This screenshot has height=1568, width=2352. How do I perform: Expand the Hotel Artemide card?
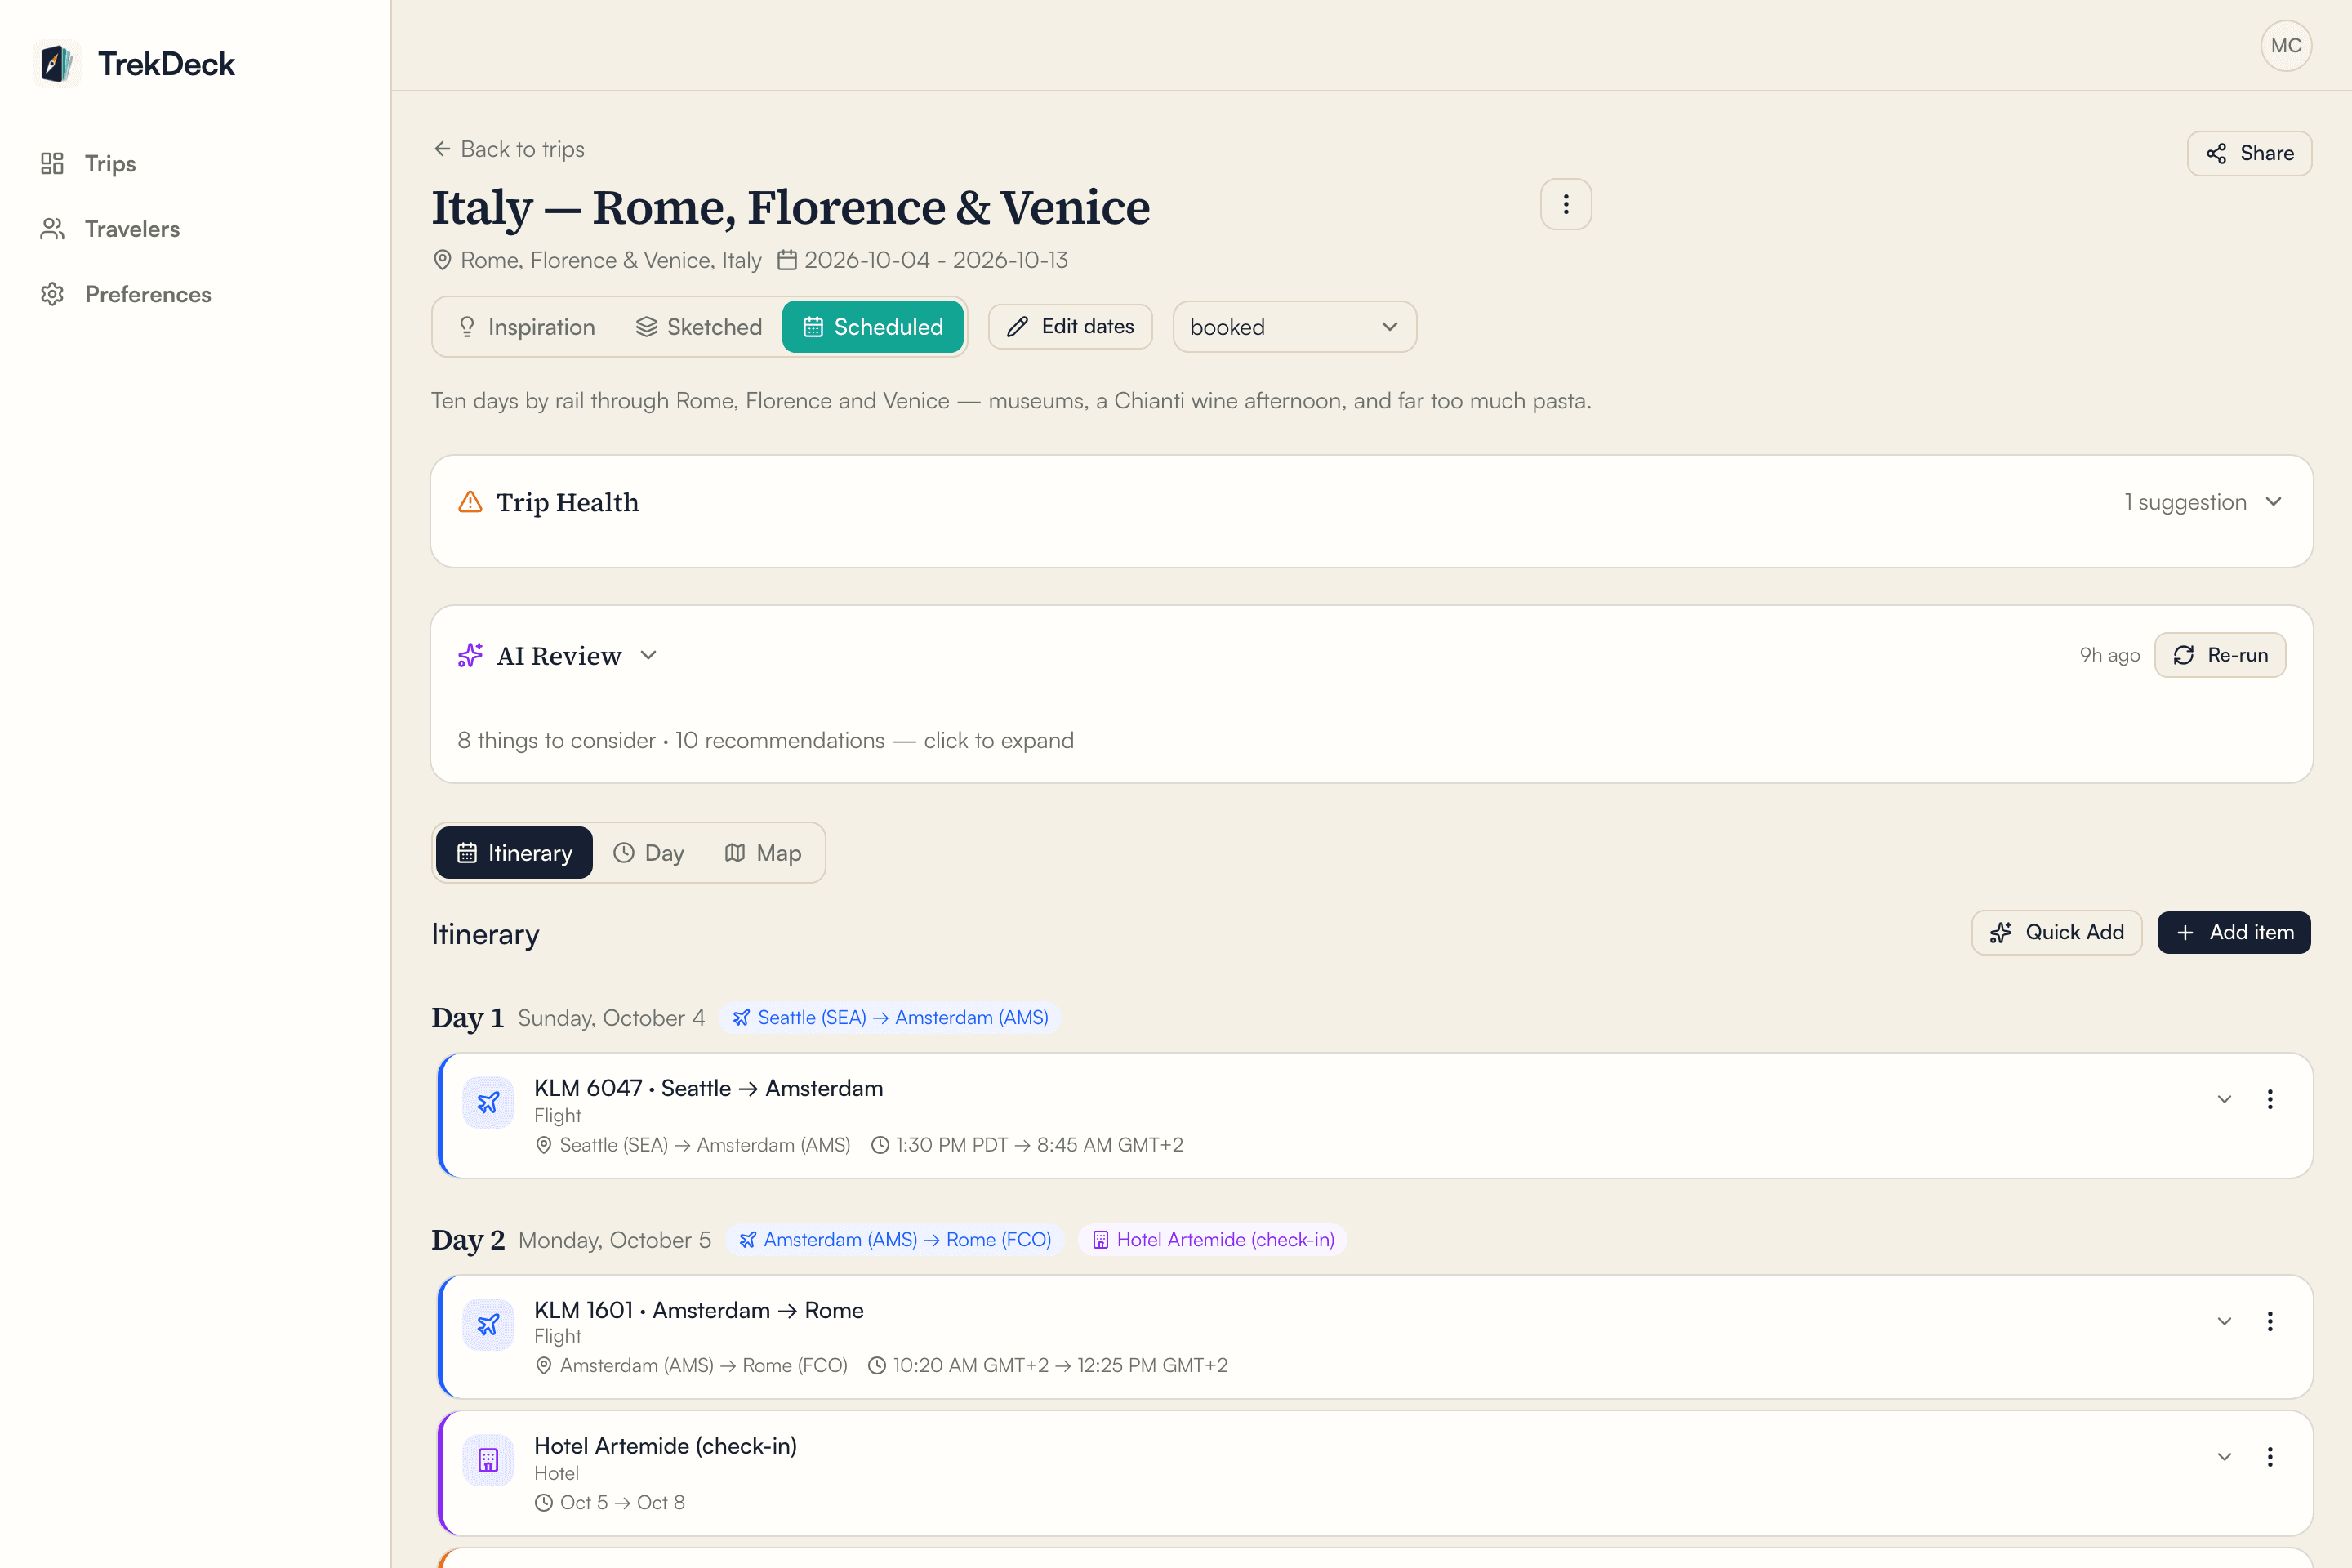[2224, 1456]
